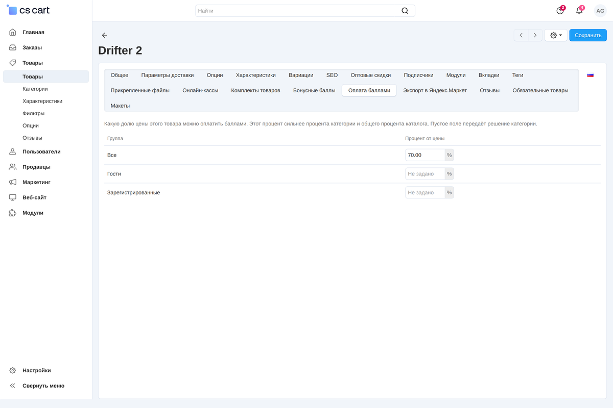Go to previous product chevron

tap(521, 35)
